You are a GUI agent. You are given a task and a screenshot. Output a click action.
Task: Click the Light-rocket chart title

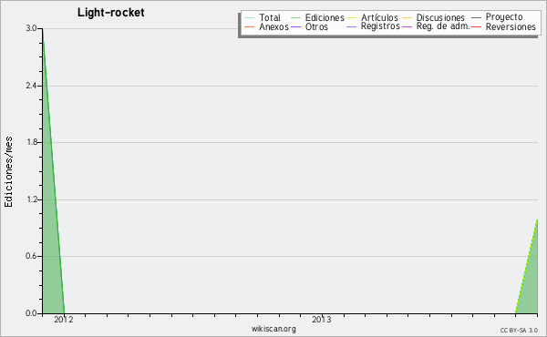point(110,13)
